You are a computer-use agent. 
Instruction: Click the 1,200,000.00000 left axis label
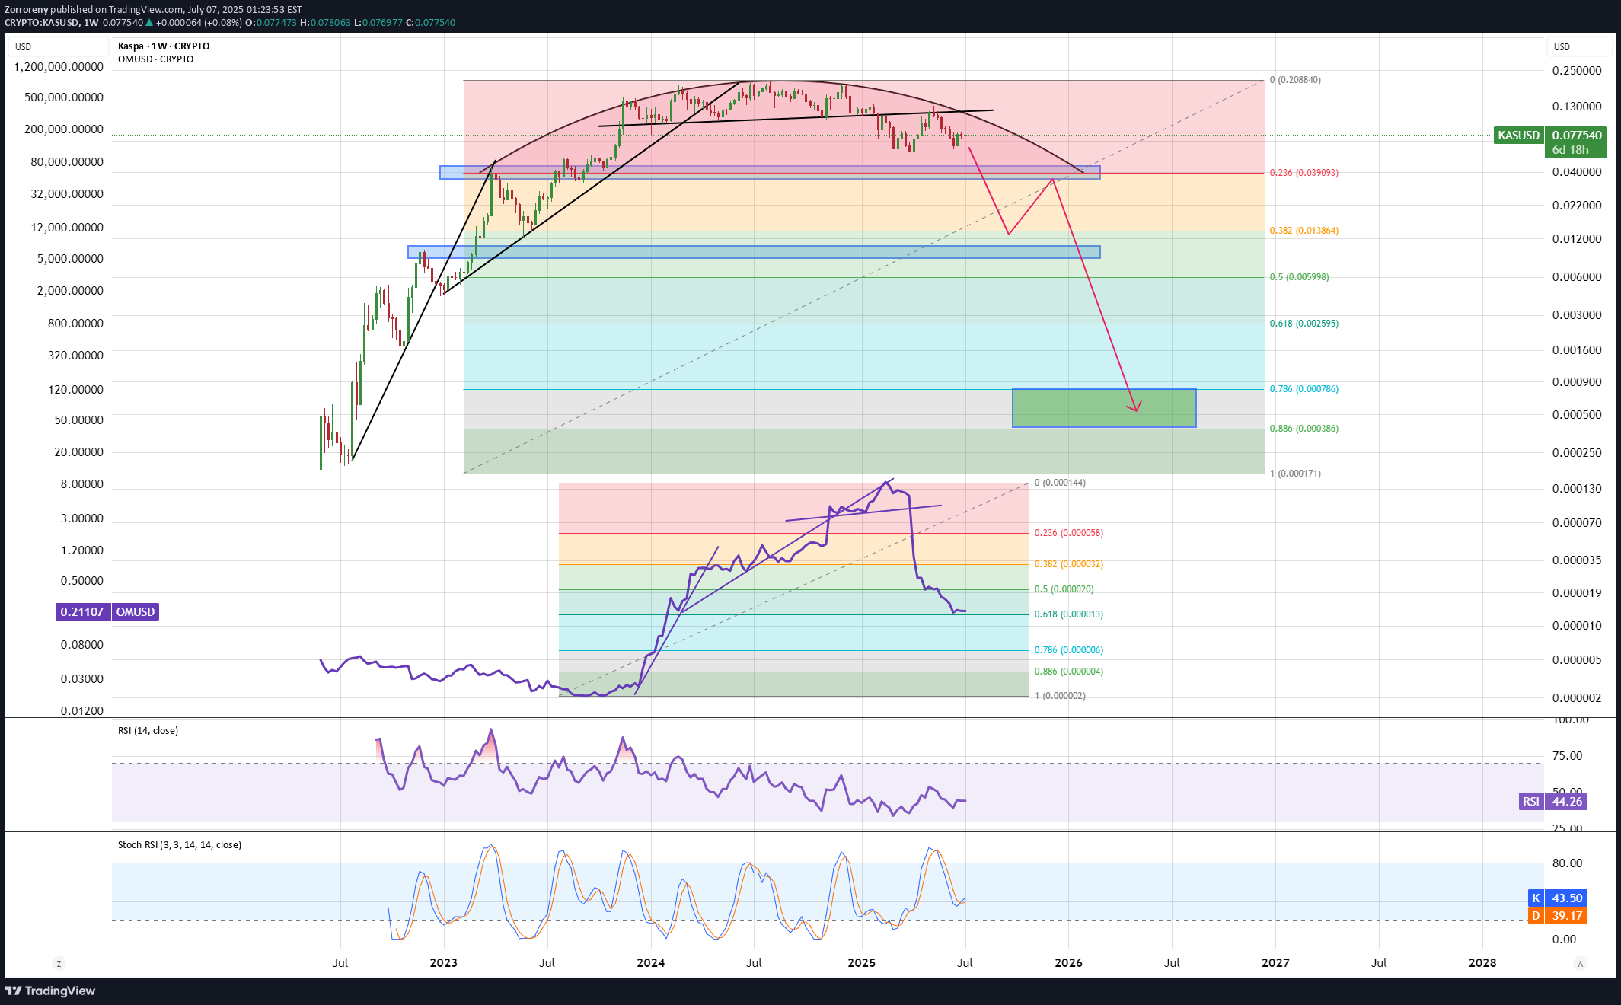(59, 67)
